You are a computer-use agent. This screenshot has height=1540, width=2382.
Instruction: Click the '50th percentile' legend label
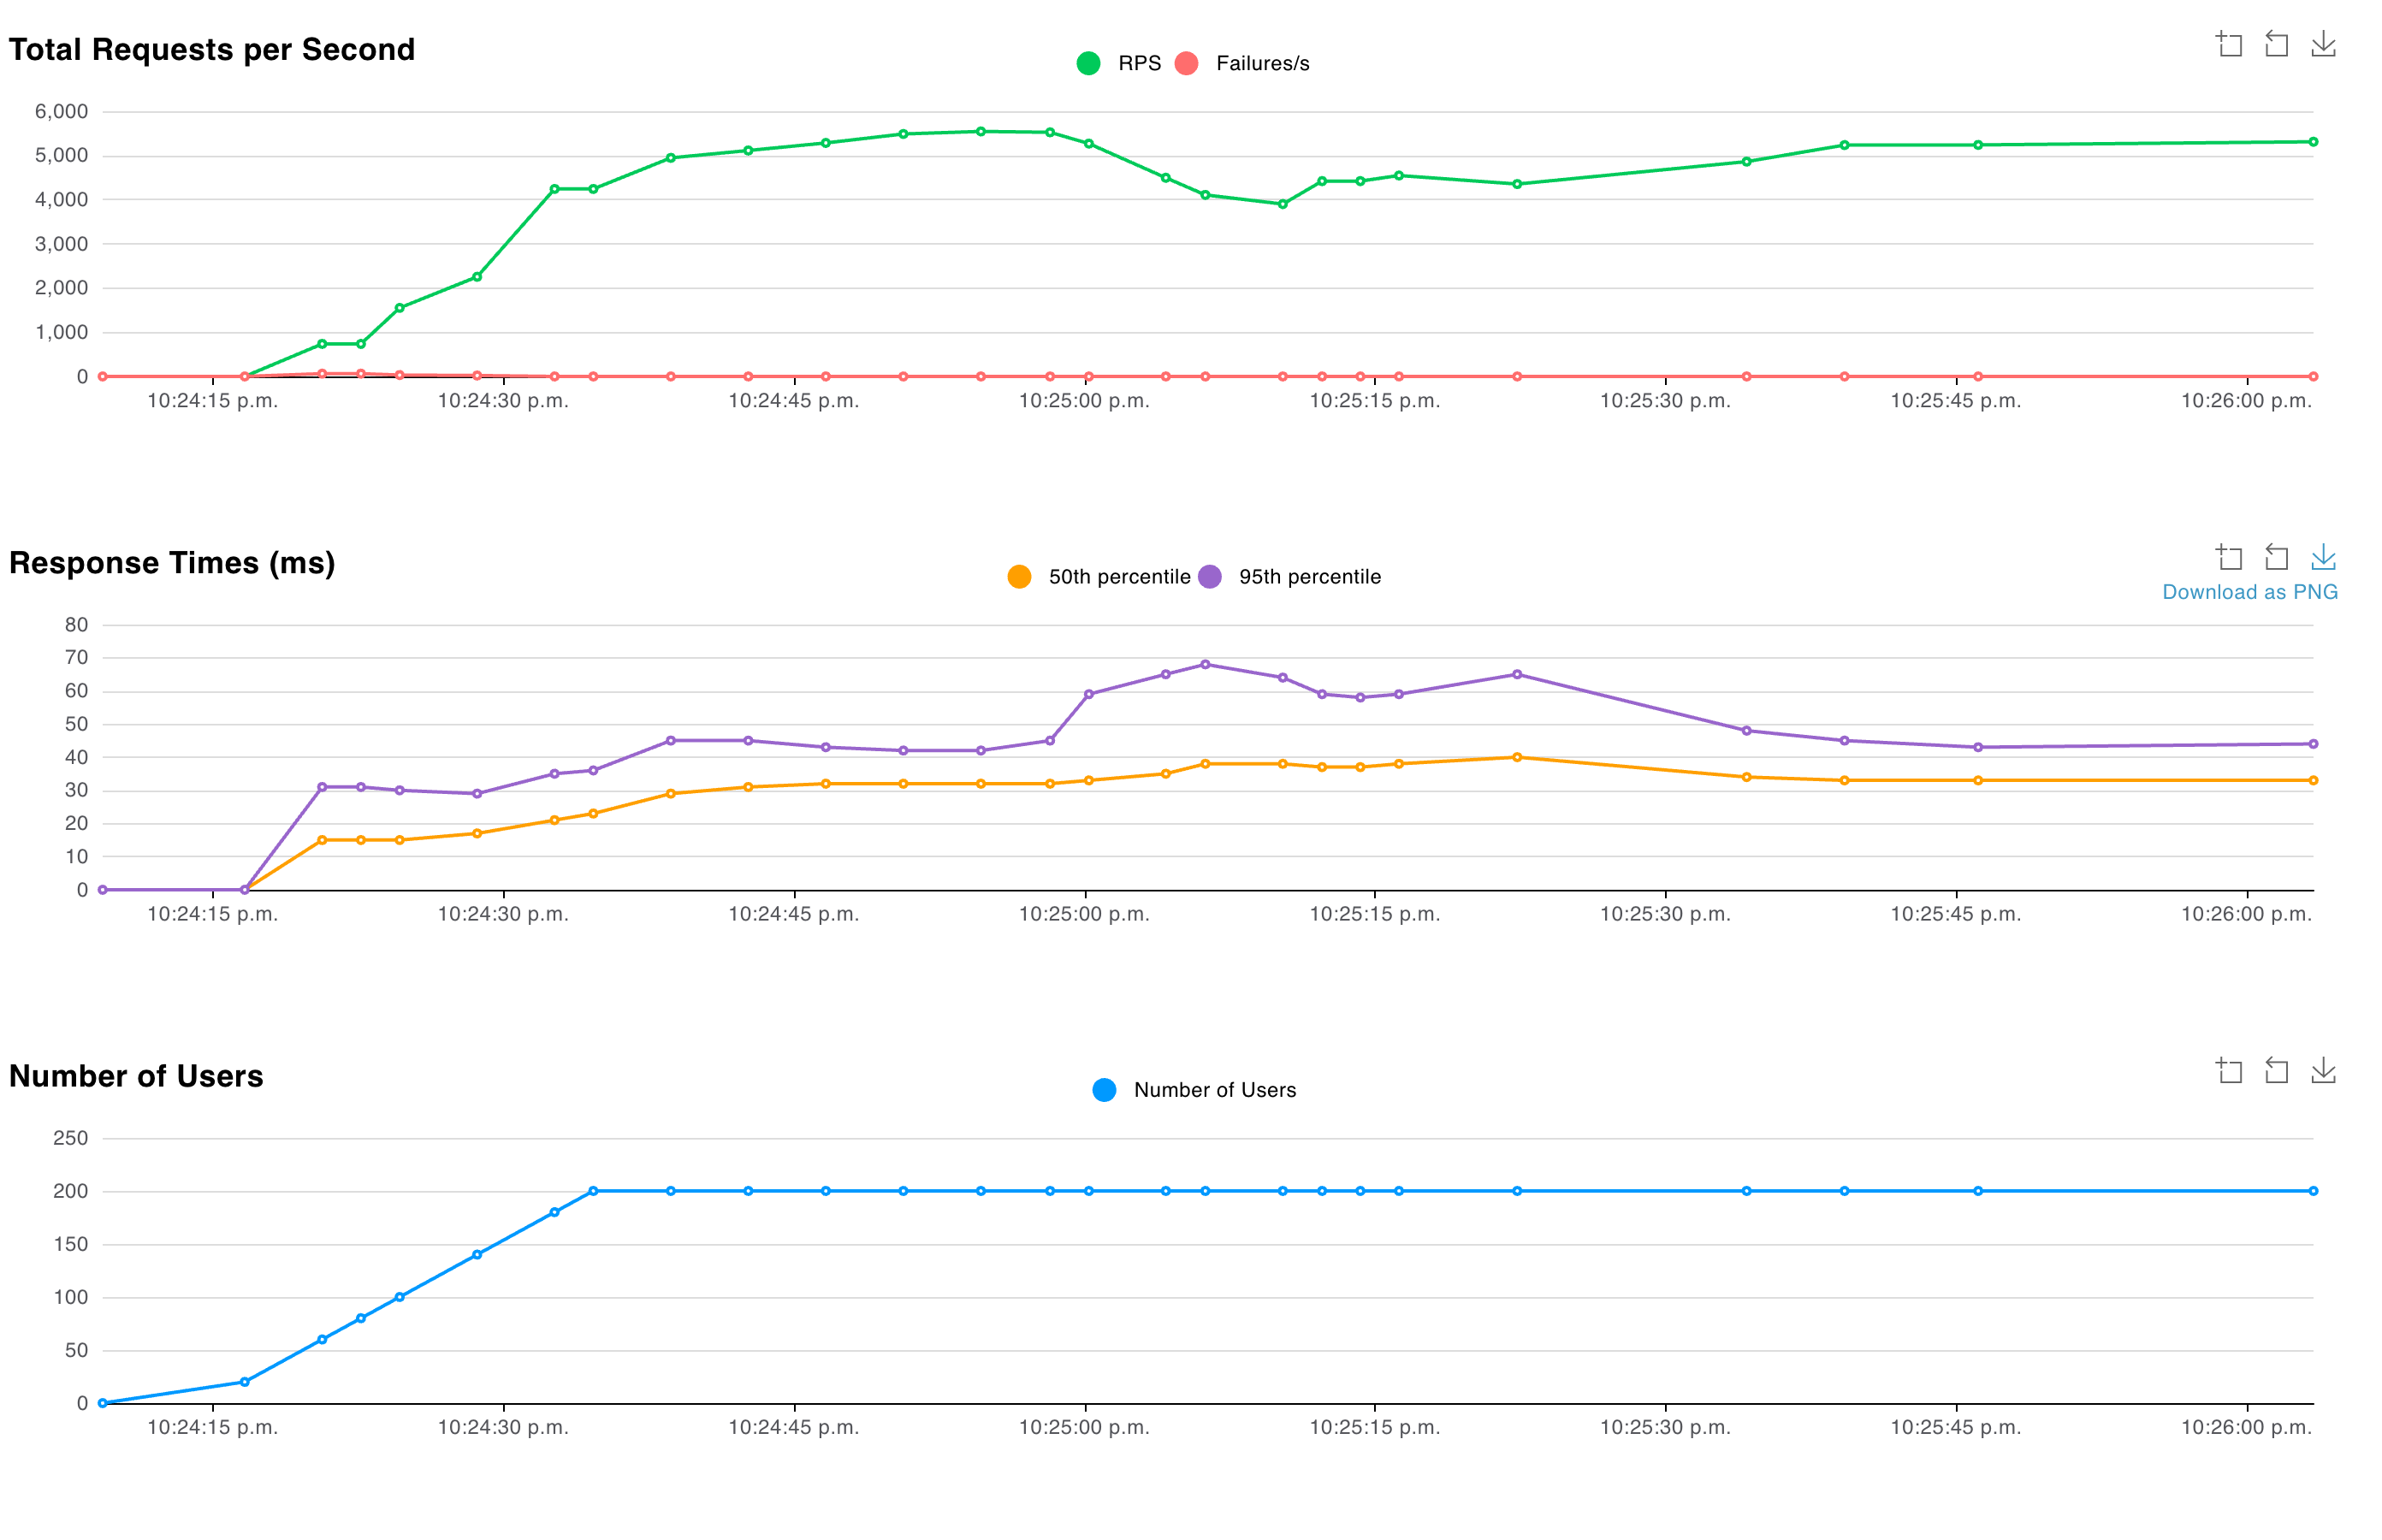(1119, 577)
